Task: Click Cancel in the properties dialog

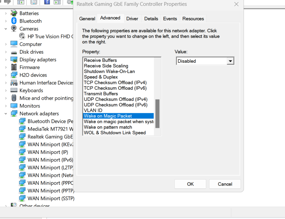Action: 225,184
